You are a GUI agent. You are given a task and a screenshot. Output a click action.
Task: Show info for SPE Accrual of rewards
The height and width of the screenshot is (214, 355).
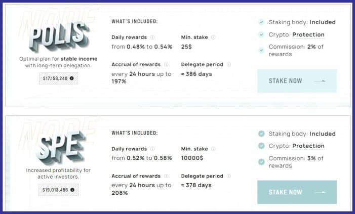pos(166,176)
